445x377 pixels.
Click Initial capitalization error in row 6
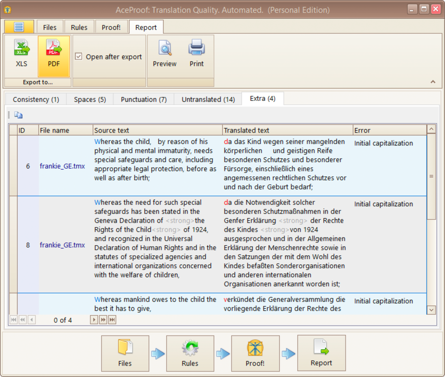point(383,143)
